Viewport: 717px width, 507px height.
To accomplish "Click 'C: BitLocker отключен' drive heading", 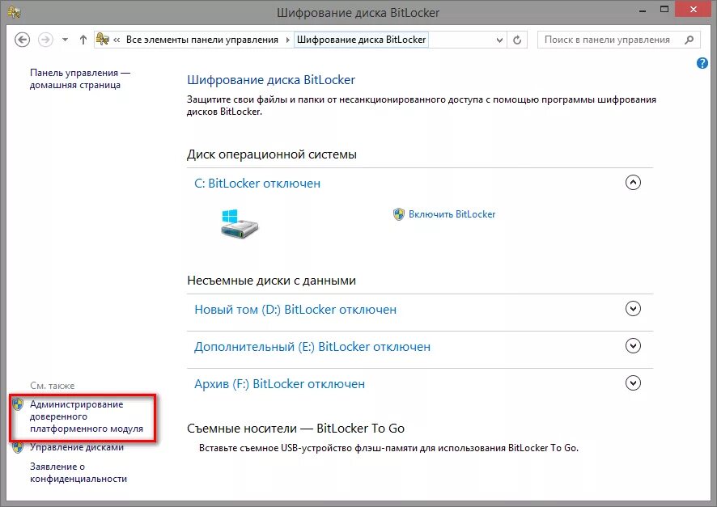I will (x=257, y=184).
